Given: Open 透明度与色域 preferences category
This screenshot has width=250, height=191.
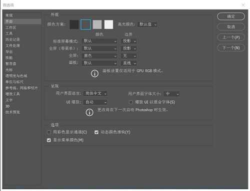Looking at the screenshot, I should coord(22,76).
